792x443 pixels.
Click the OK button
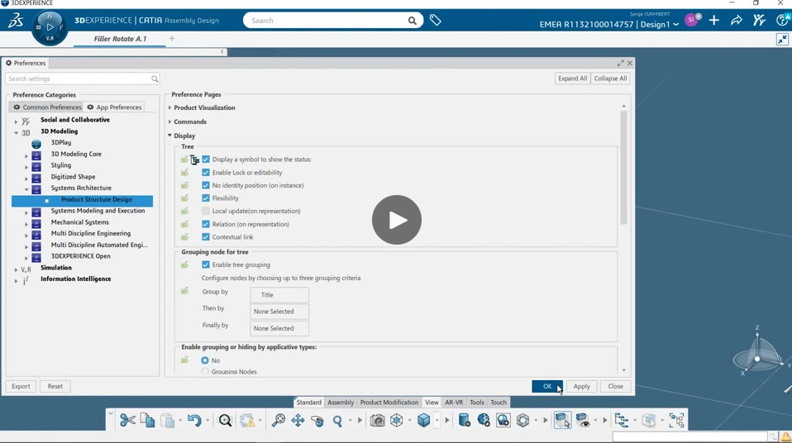[x=547, y=387]
